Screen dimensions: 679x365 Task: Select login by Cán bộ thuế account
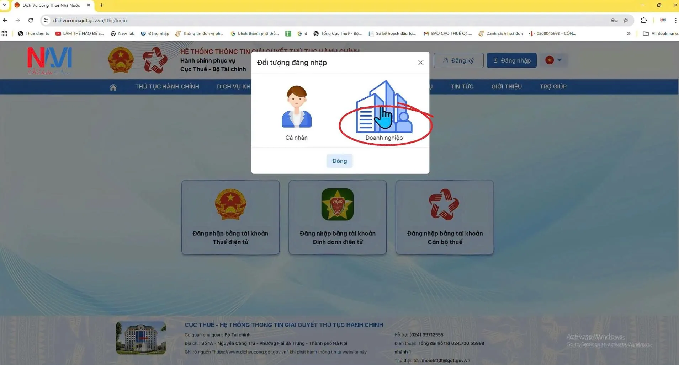coord(444,217)
